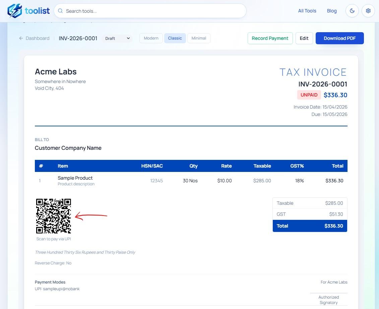The image size is (379, 309).
Task: Click the UPI payment QR code
Action: coord(53,216)
